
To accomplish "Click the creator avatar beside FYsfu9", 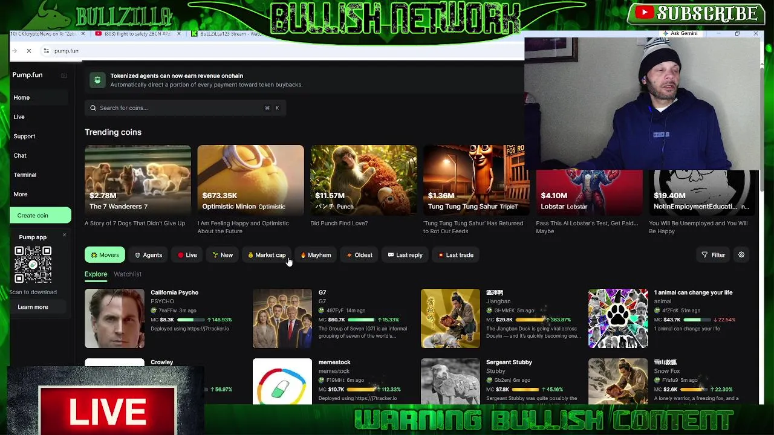I will [x=657, y=380].
